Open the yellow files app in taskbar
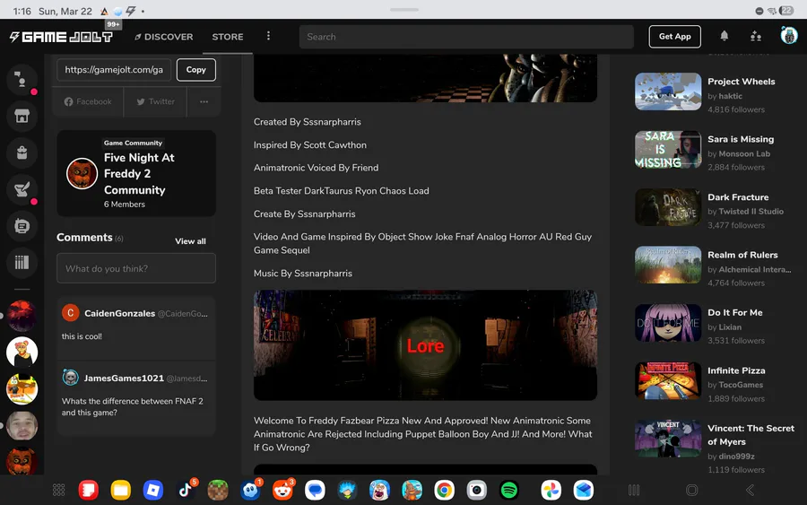 (121, 490)
